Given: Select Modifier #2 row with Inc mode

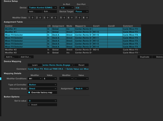Looking at the screenshot, I should point(73,53).
